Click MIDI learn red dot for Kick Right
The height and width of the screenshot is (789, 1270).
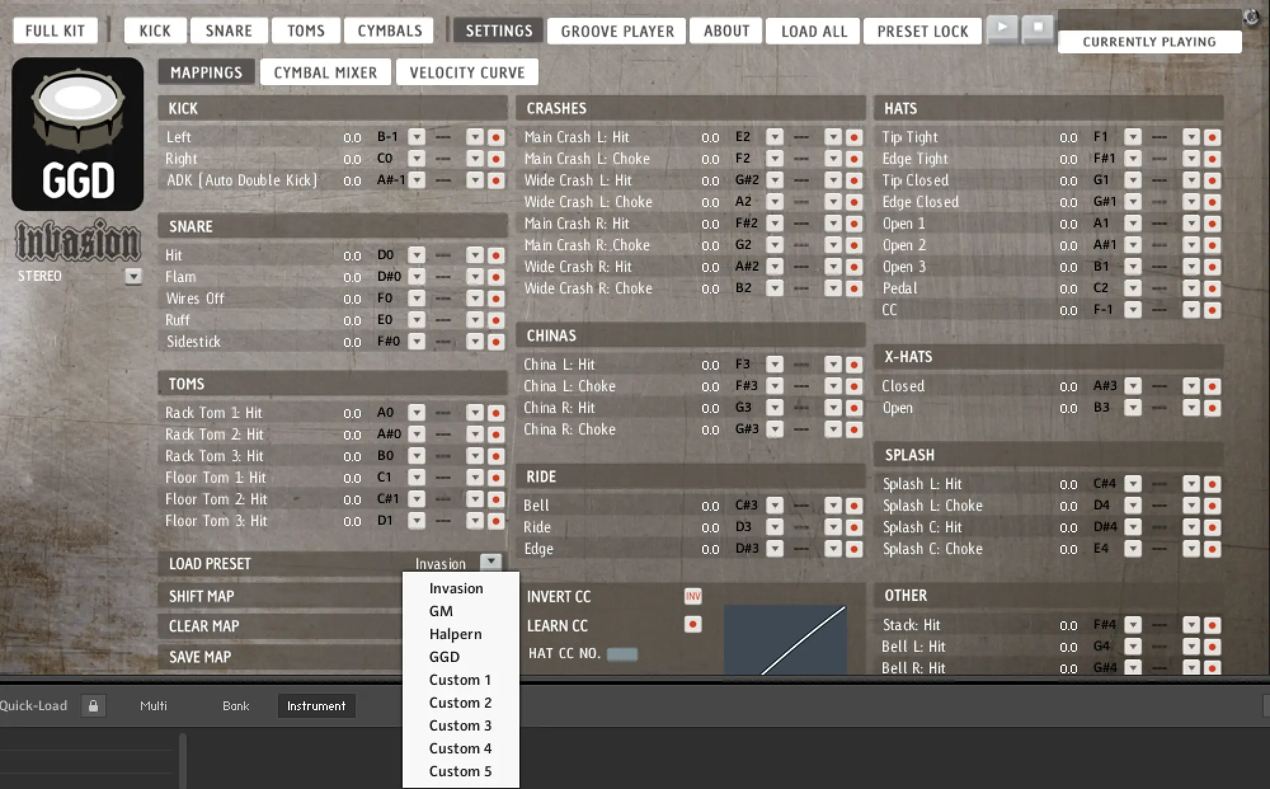pyautogui.click(x=496, y=159)
